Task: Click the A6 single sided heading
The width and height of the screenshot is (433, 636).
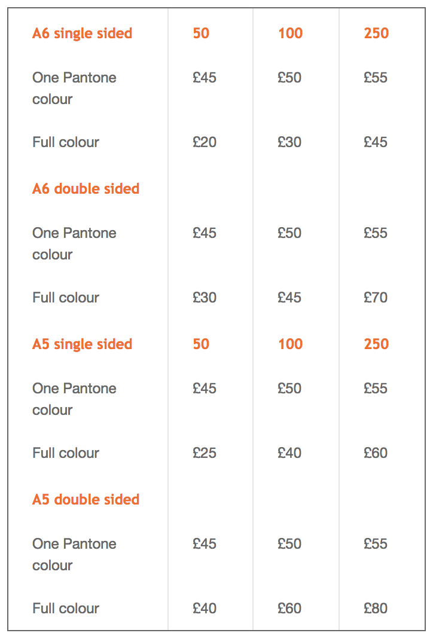Action: pos(83,33)
